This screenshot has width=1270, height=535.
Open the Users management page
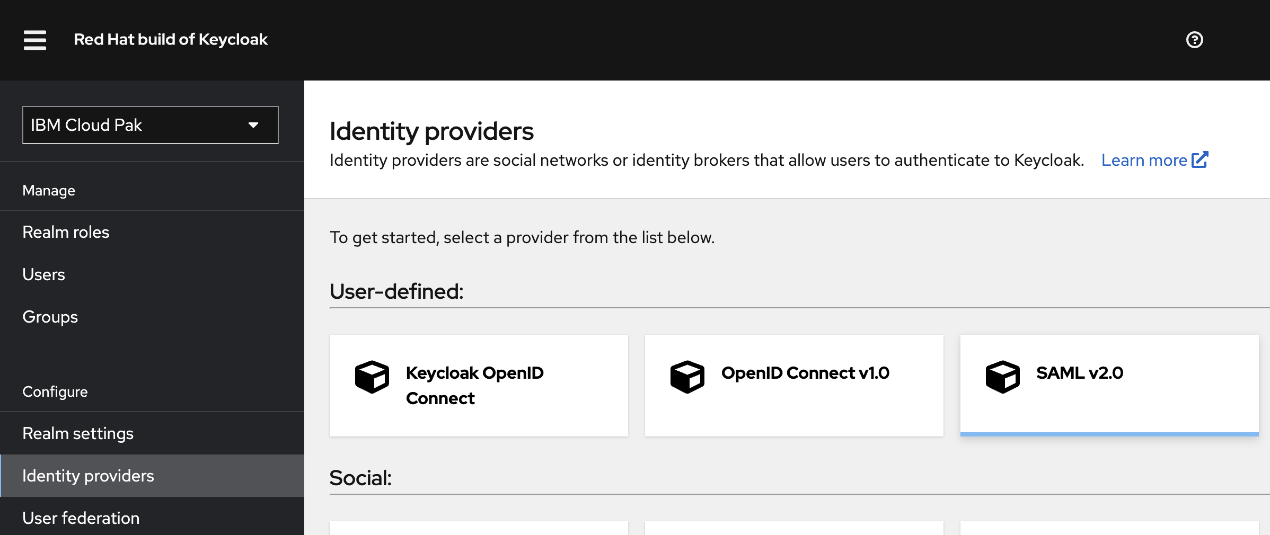[x=43, y=274]
